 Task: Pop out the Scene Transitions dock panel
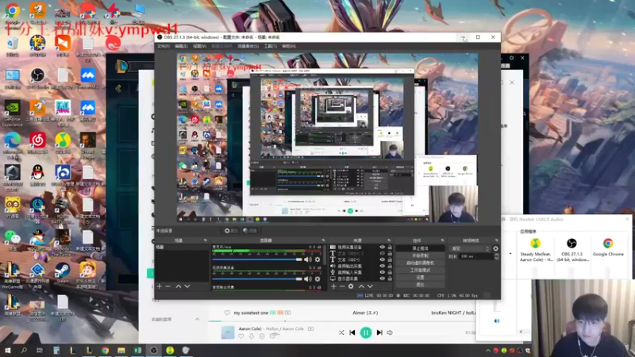point(497,240)
